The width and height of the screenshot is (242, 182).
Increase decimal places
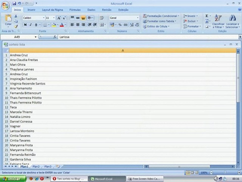[132, 25]
